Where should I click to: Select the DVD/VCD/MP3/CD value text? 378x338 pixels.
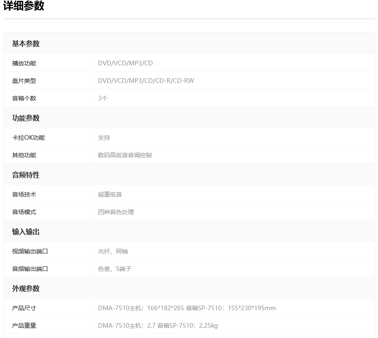[126, 63]
